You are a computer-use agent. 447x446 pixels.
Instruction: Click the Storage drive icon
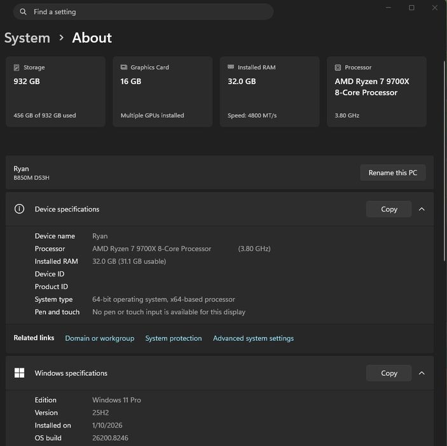click(x=17, y=68)
